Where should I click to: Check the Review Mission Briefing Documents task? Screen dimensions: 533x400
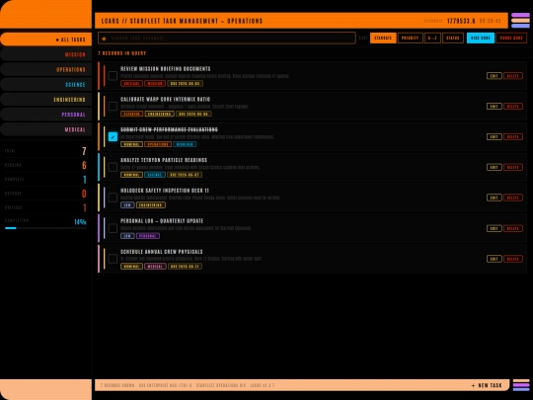[113, 75]
